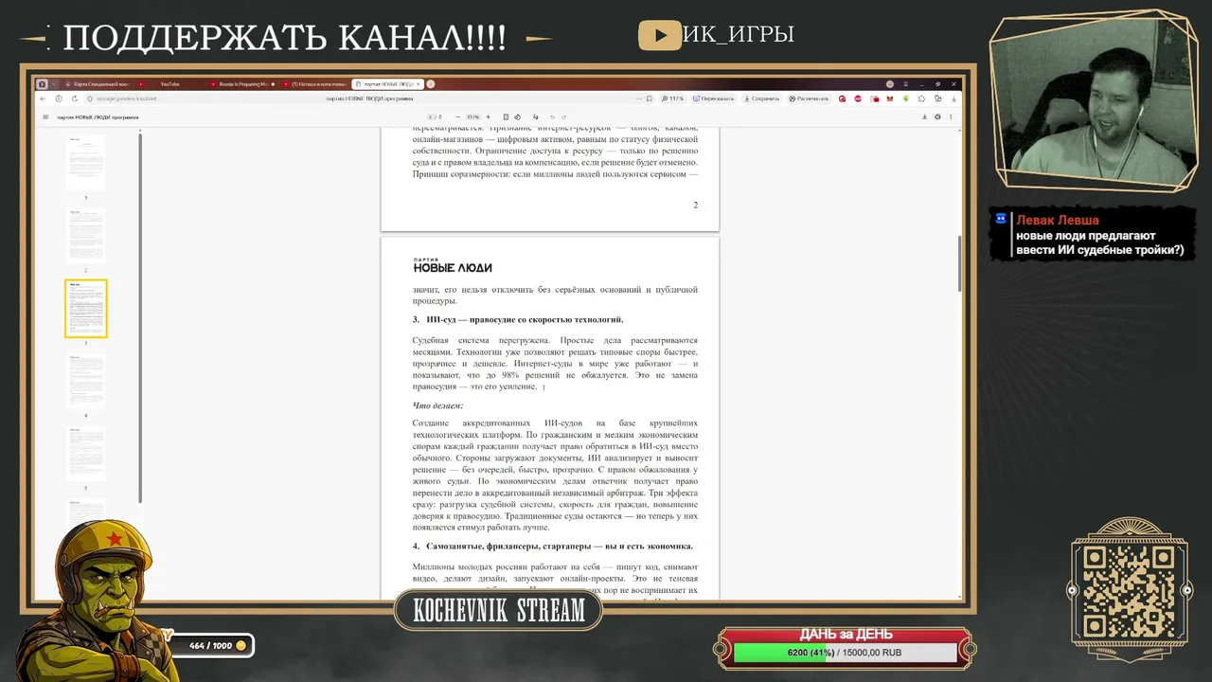Click the new tab plus button
This screenshot has width=1212, height=682.
431,84
